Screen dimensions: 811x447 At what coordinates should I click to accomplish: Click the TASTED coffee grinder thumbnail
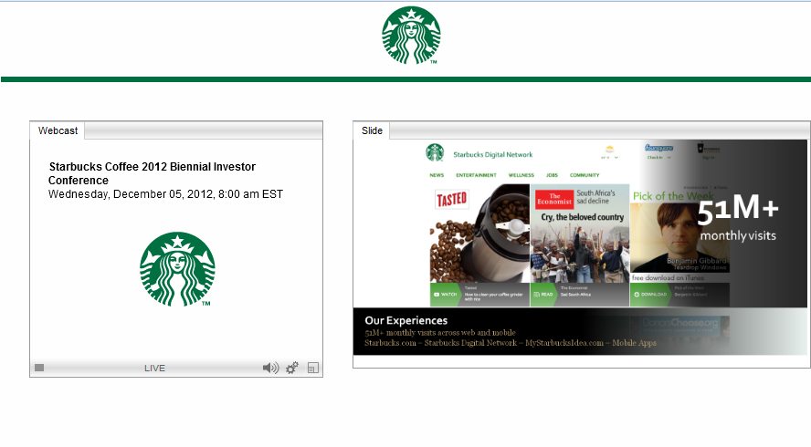479,234
